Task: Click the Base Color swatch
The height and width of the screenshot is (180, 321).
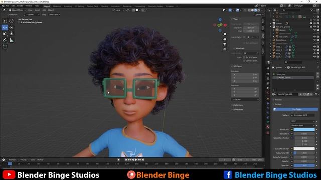Action: (304, 130)
